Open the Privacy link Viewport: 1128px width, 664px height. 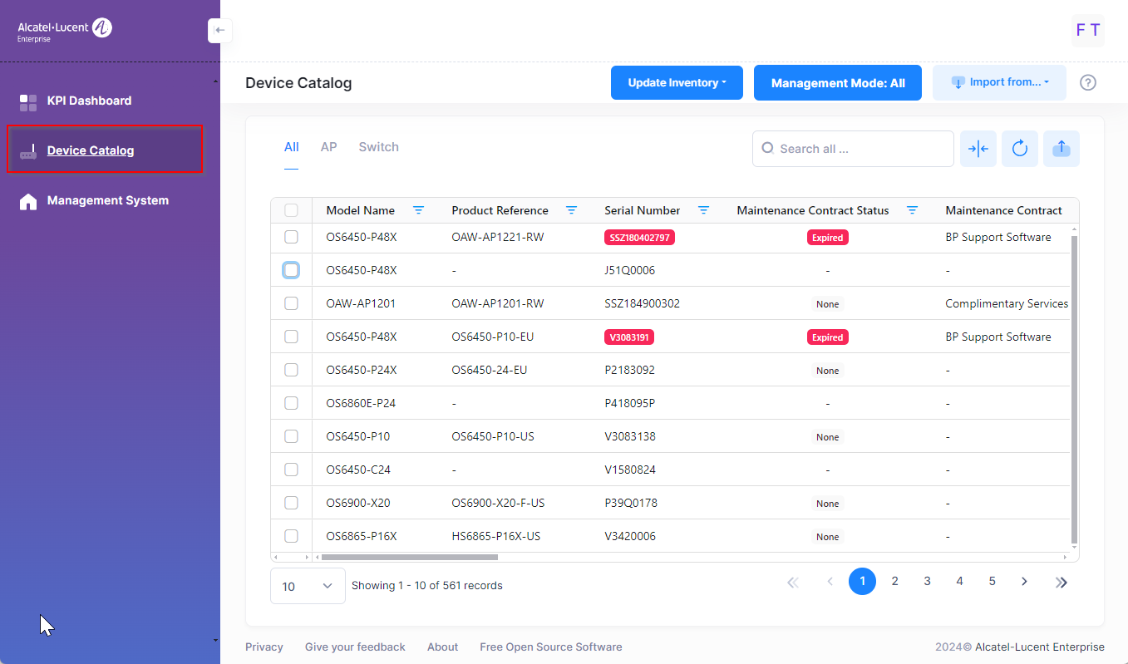[x=264, y=647]
